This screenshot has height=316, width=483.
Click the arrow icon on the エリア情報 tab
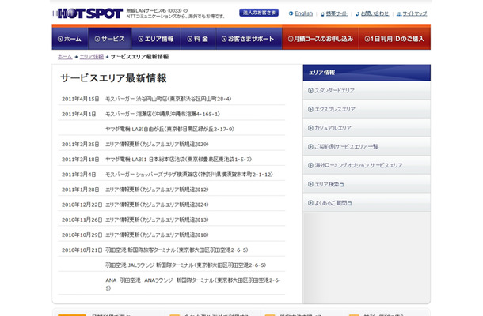click(x=141, y=39)
